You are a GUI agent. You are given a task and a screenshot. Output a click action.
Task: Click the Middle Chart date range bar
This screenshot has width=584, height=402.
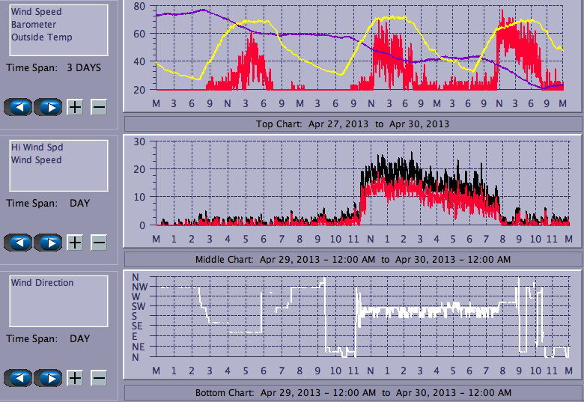(x=353, y=259)
